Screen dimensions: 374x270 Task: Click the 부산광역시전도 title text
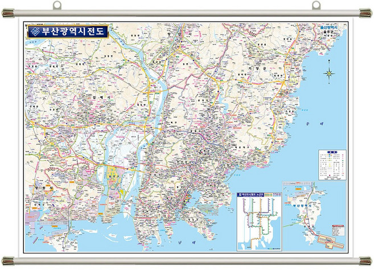73,31
